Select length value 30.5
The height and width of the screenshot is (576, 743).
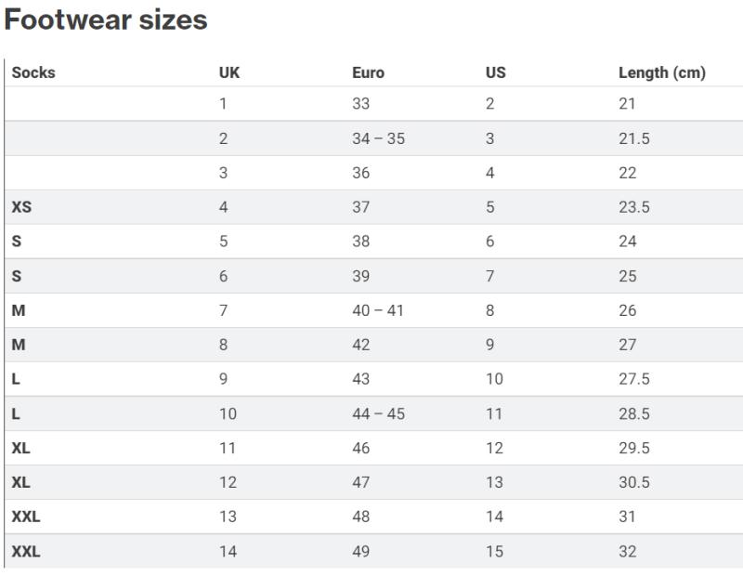(x=634, y=482)
